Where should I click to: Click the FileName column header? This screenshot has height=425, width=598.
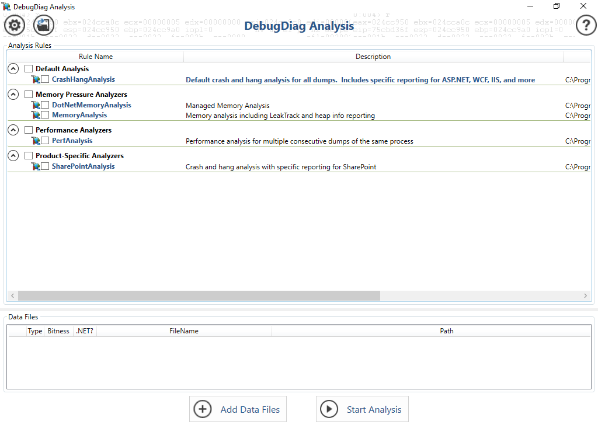pos(184,331)
